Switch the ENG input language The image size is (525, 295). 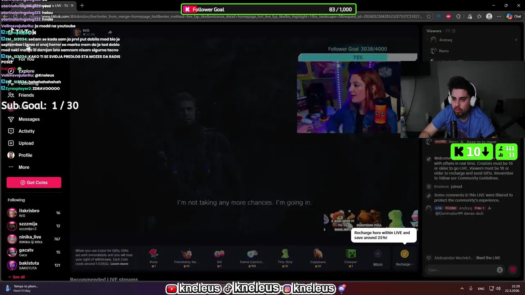pos(481,289)
